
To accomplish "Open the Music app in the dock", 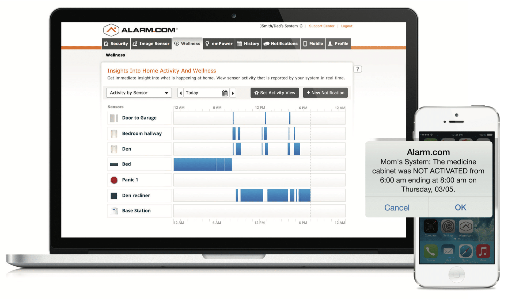I will (x=483, y=251).
